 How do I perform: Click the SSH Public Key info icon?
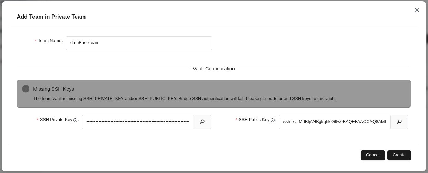272,120
